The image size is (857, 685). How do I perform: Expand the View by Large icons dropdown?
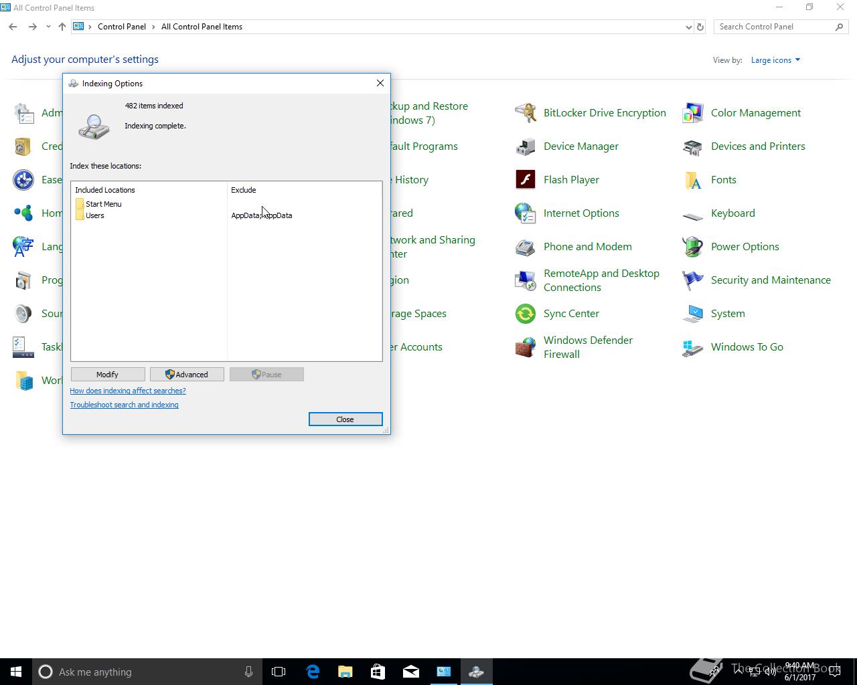pyautogui.click(x=775, y=60)
